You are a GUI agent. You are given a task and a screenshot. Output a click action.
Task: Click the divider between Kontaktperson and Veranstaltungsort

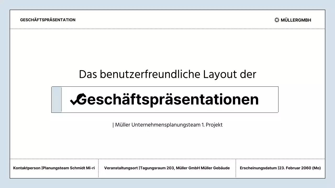(x=98, y=168)
